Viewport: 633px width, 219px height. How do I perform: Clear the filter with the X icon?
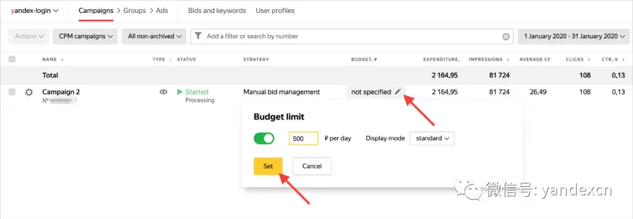[x=506, y=36]
